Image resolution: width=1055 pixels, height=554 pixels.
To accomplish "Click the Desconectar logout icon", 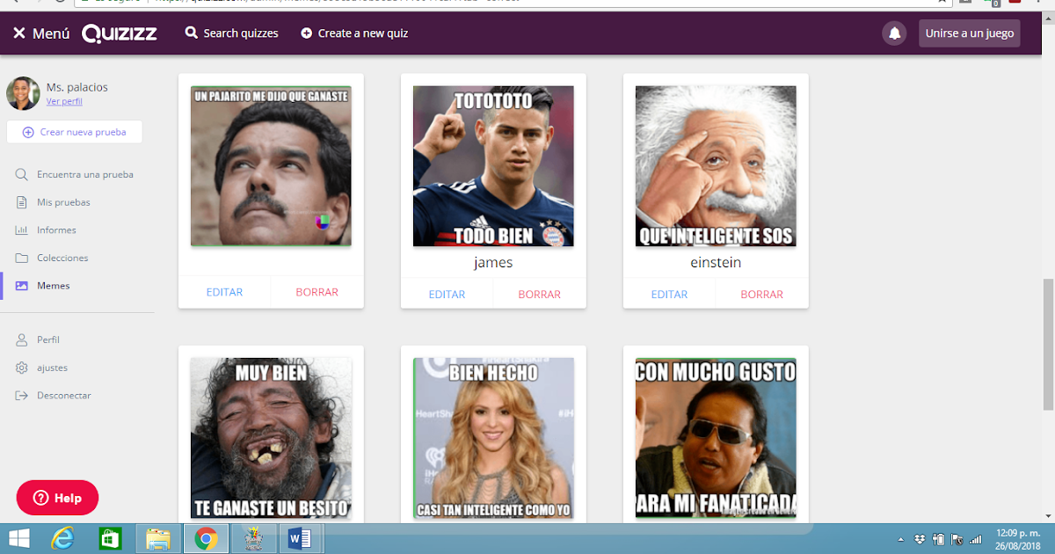I will coord(23,395).
